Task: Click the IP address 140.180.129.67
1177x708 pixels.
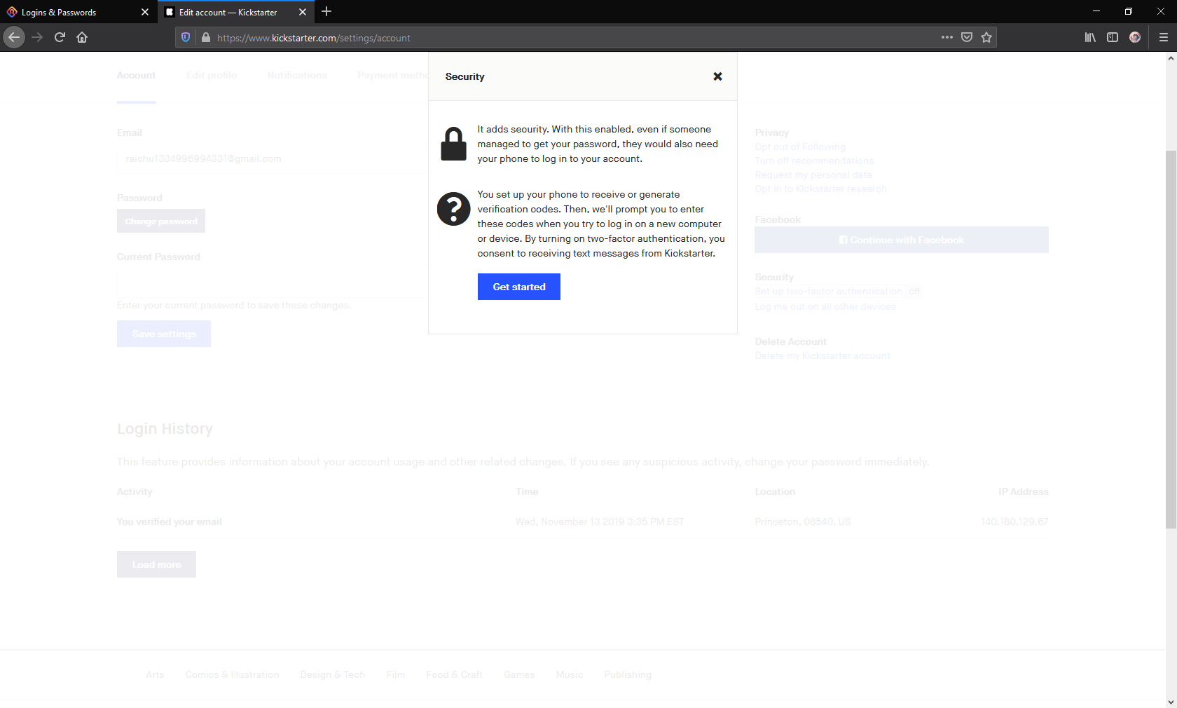Action: 1014,522
